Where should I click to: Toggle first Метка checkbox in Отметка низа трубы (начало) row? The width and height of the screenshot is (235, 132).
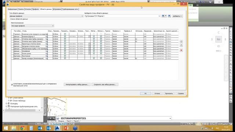pos(94,39)
